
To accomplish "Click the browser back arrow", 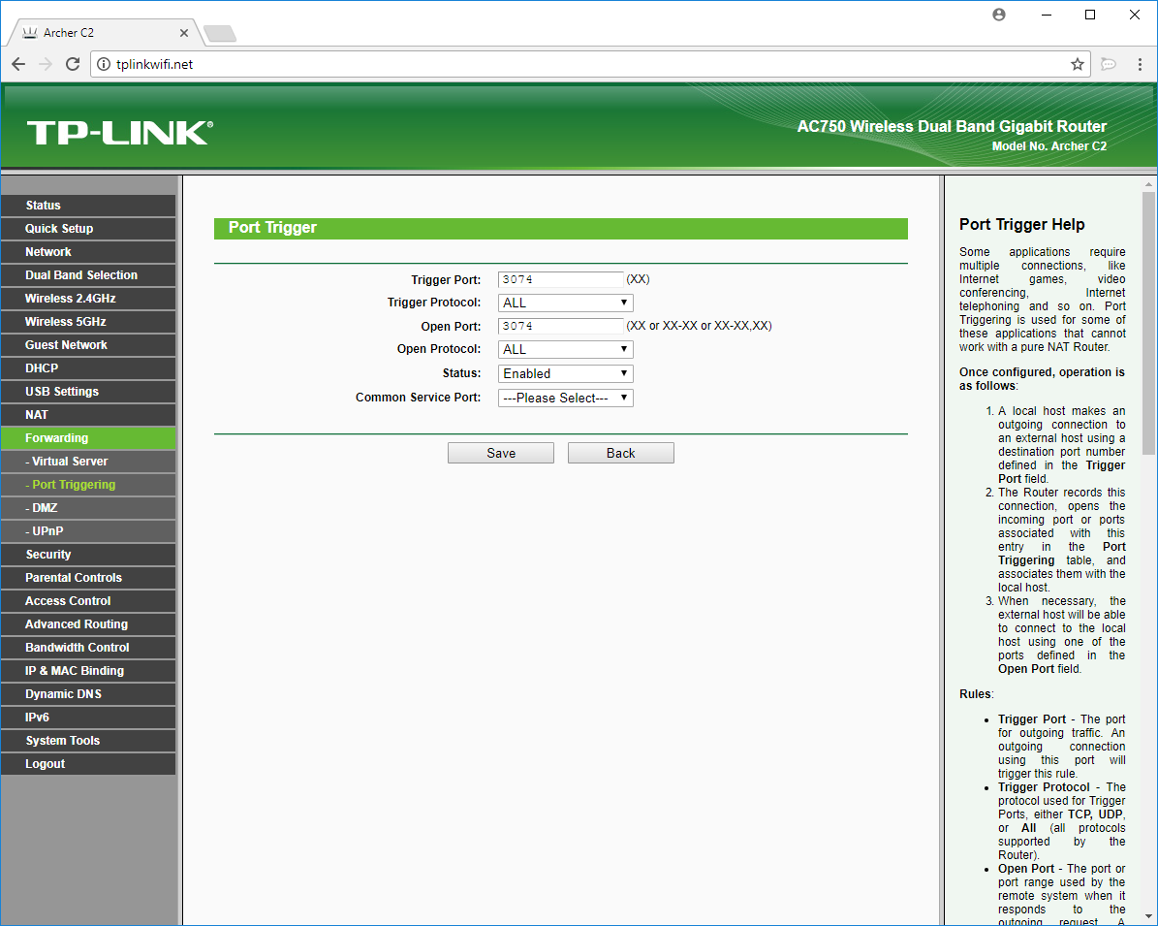I will 18,64.
